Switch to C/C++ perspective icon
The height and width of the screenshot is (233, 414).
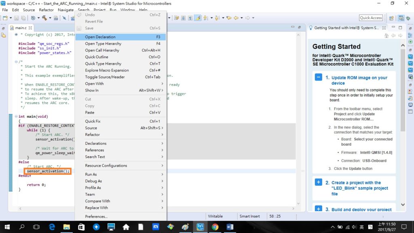pos(401,18)
